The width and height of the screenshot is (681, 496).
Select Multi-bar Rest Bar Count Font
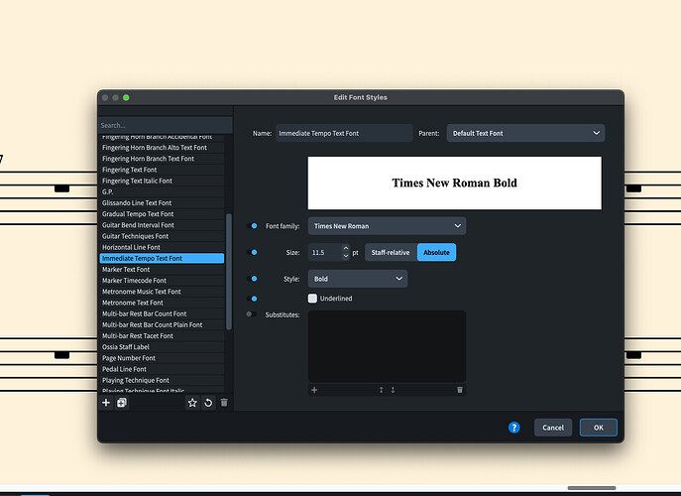(162, 313)
